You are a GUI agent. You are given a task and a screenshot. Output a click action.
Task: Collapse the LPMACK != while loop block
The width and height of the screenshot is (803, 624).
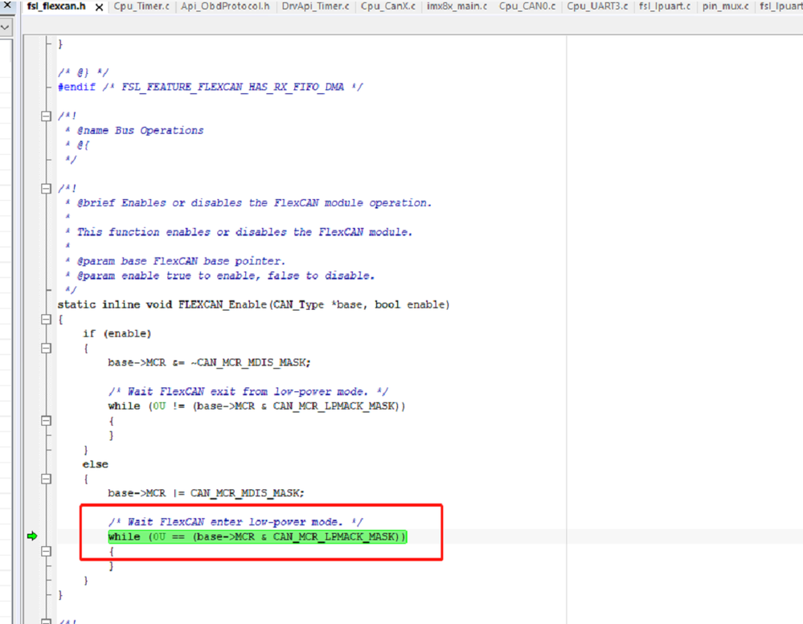tap(46, 421)
